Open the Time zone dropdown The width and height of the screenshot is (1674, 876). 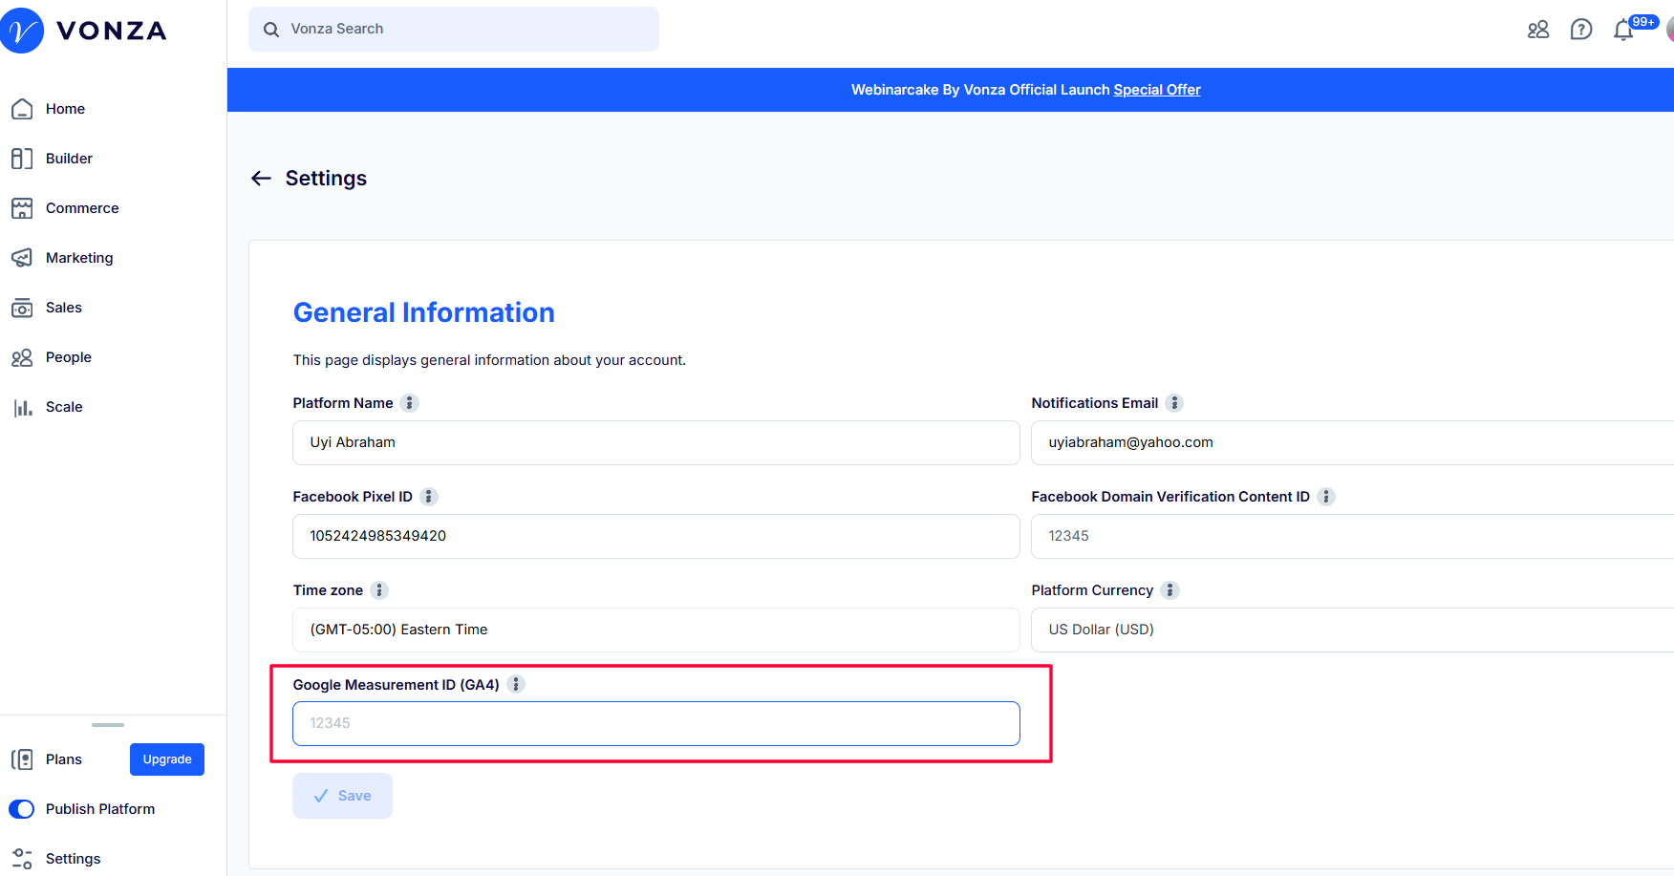656,630
